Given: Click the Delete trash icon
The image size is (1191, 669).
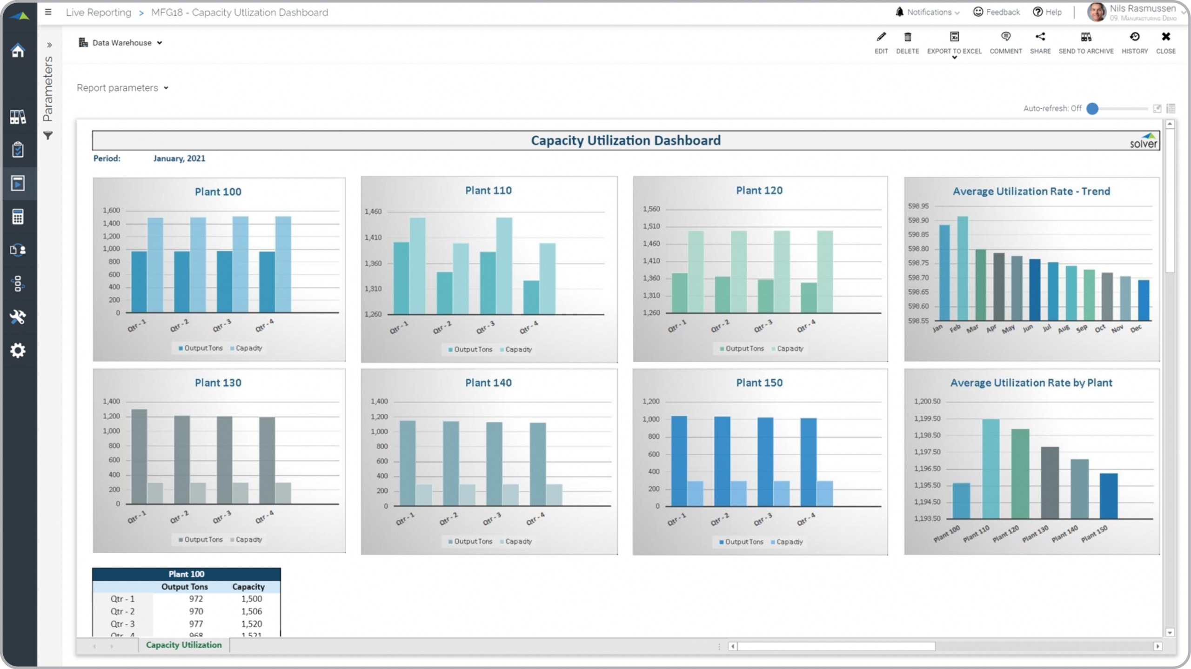Looking at the screenshot, I should [x=907, y=37].
